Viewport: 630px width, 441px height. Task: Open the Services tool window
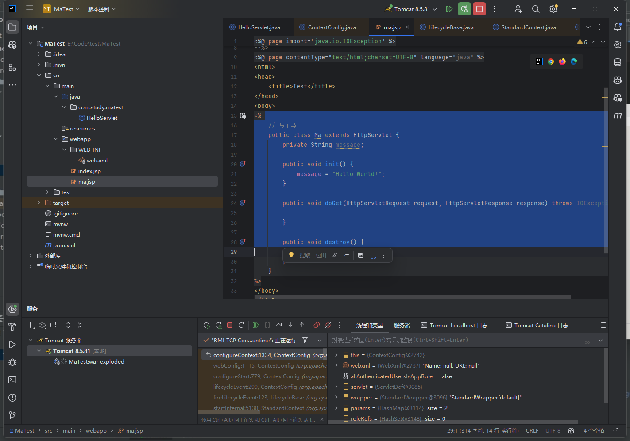12,309
